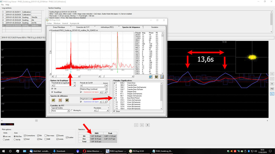Toggle the Quadrillage grid checkbox

click(x=52, y=92)
